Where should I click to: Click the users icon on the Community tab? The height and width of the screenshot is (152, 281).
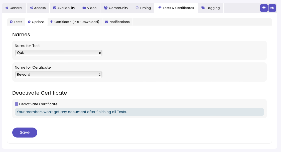[106, 8]
